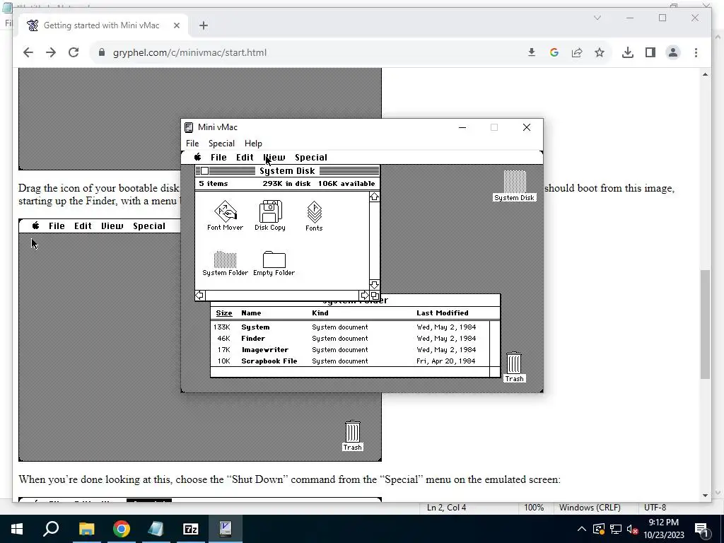Click the share page icon in address bar

tap(577, 52)
